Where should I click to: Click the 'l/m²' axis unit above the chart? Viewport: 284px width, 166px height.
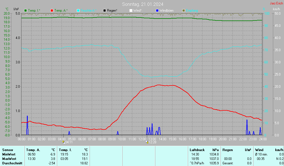[x=16, y=9]
